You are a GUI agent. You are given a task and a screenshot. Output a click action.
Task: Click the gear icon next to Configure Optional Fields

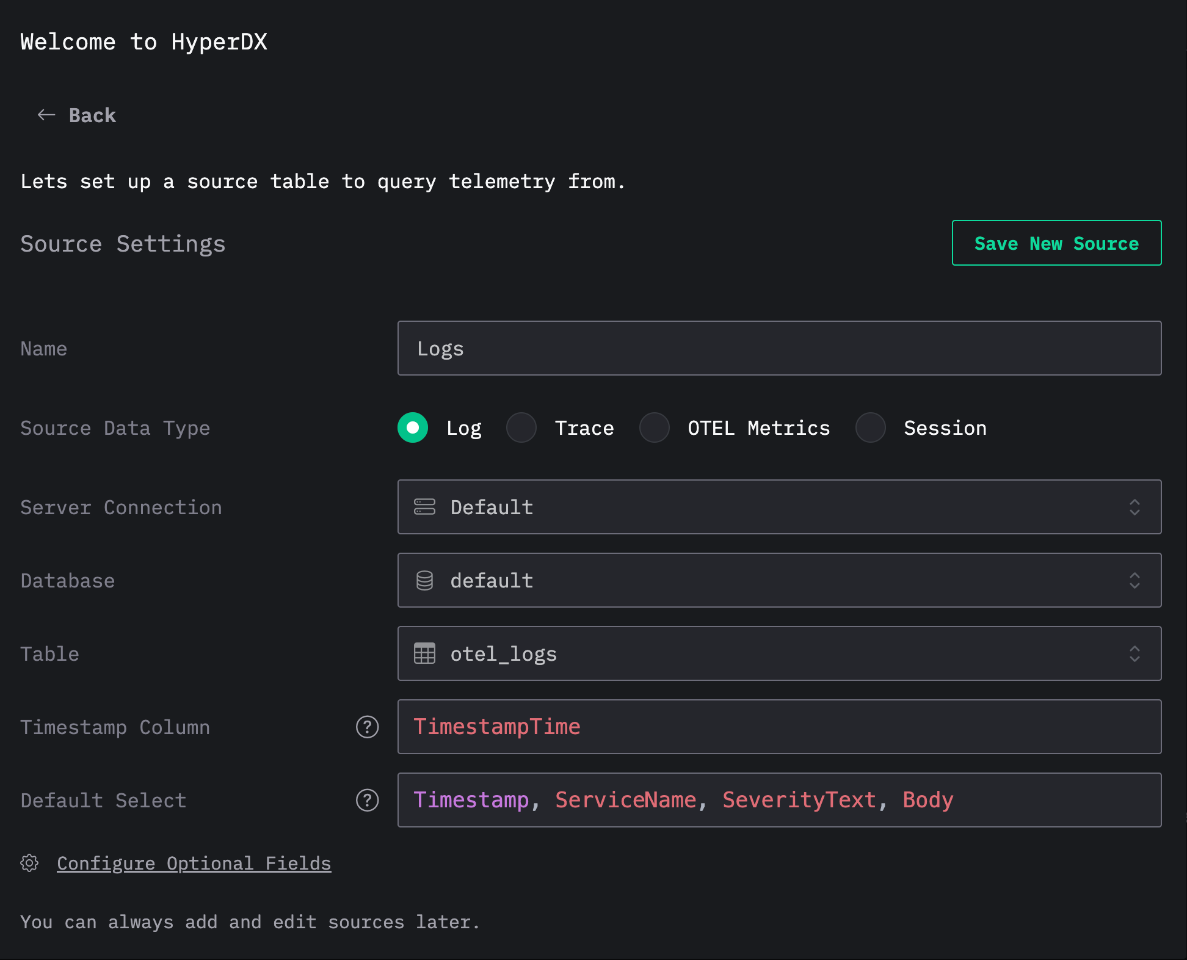point(29,864)
